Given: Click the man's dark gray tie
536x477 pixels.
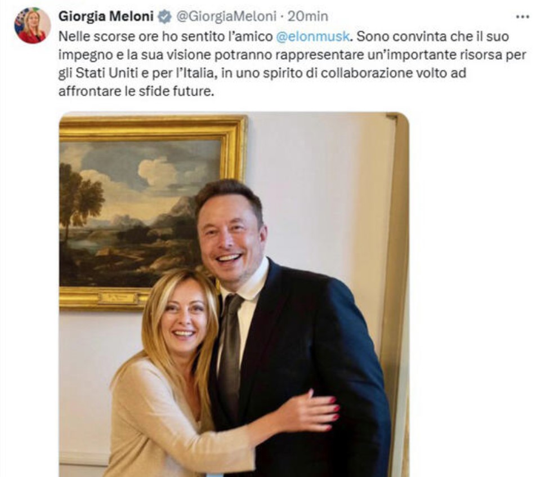Looking at the screenshot, I should click(230, 349).
